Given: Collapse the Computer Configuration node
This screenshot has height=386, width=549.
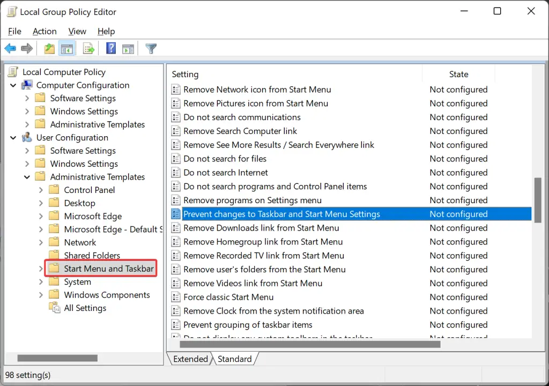Looking at the screenshot, I should tap(13, 85).
